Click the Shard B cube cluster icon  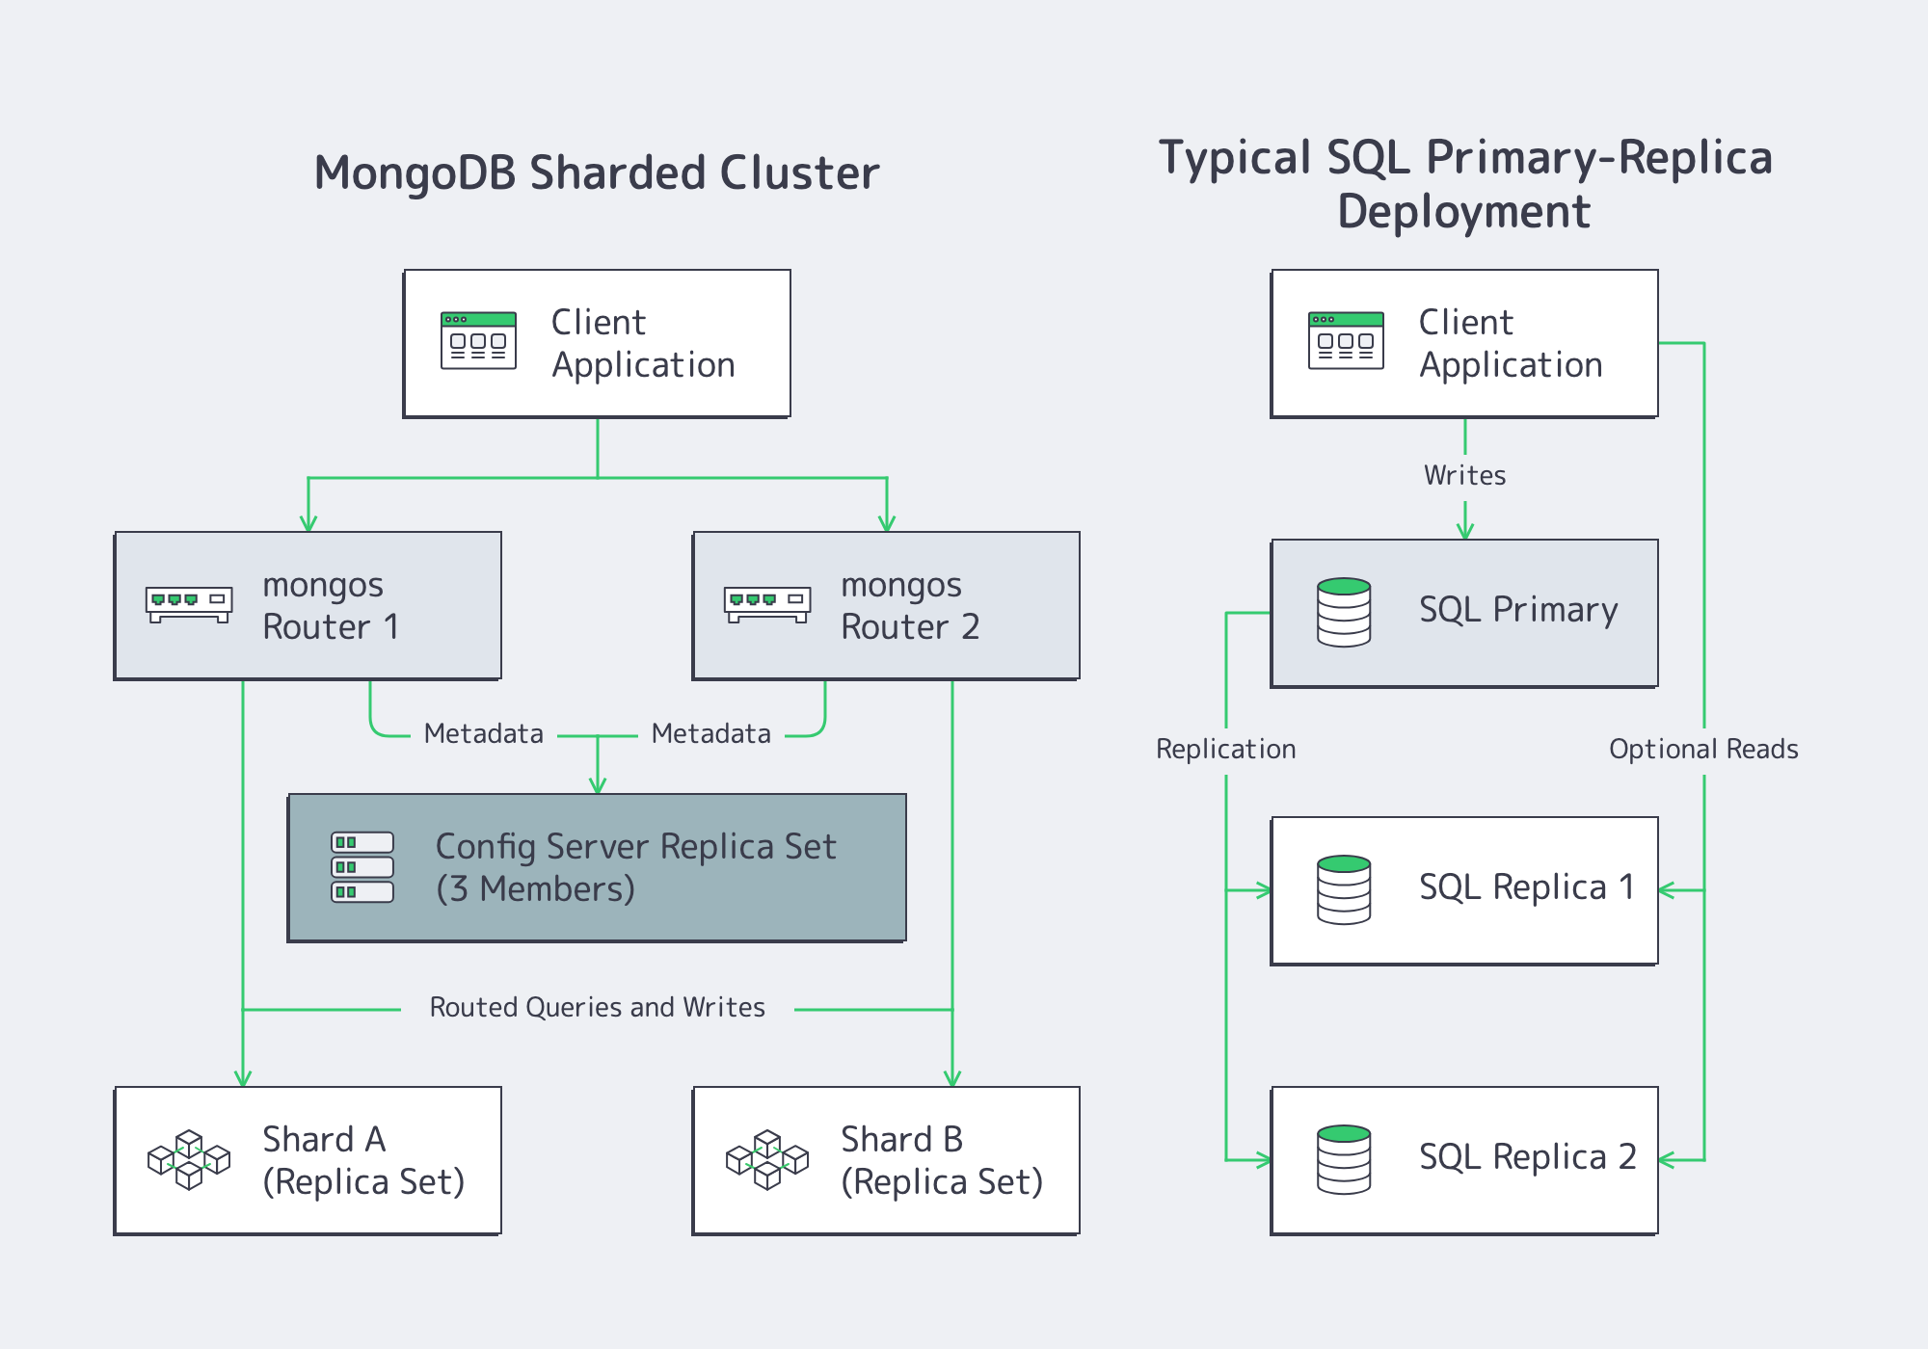tap(767, 1159)
